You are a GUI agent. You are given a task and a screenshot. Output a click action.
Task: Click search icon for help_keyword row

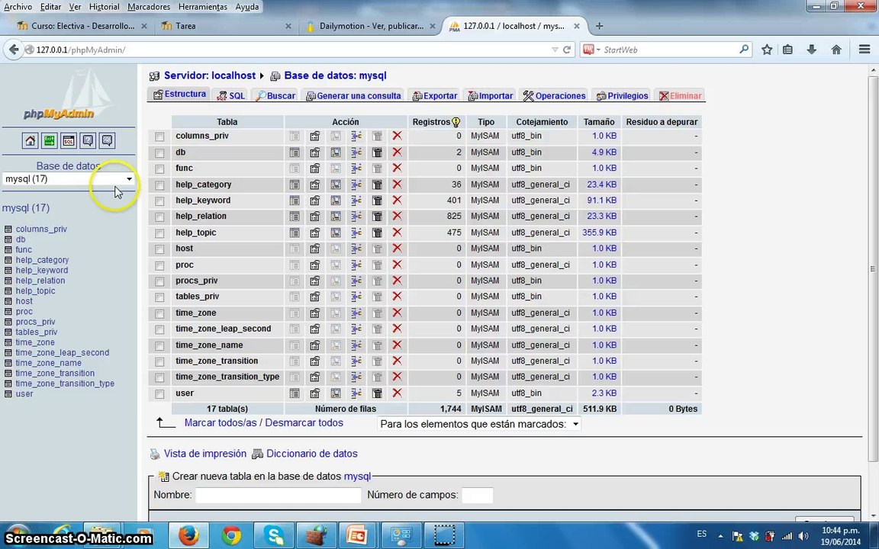[x=335, y=200]
